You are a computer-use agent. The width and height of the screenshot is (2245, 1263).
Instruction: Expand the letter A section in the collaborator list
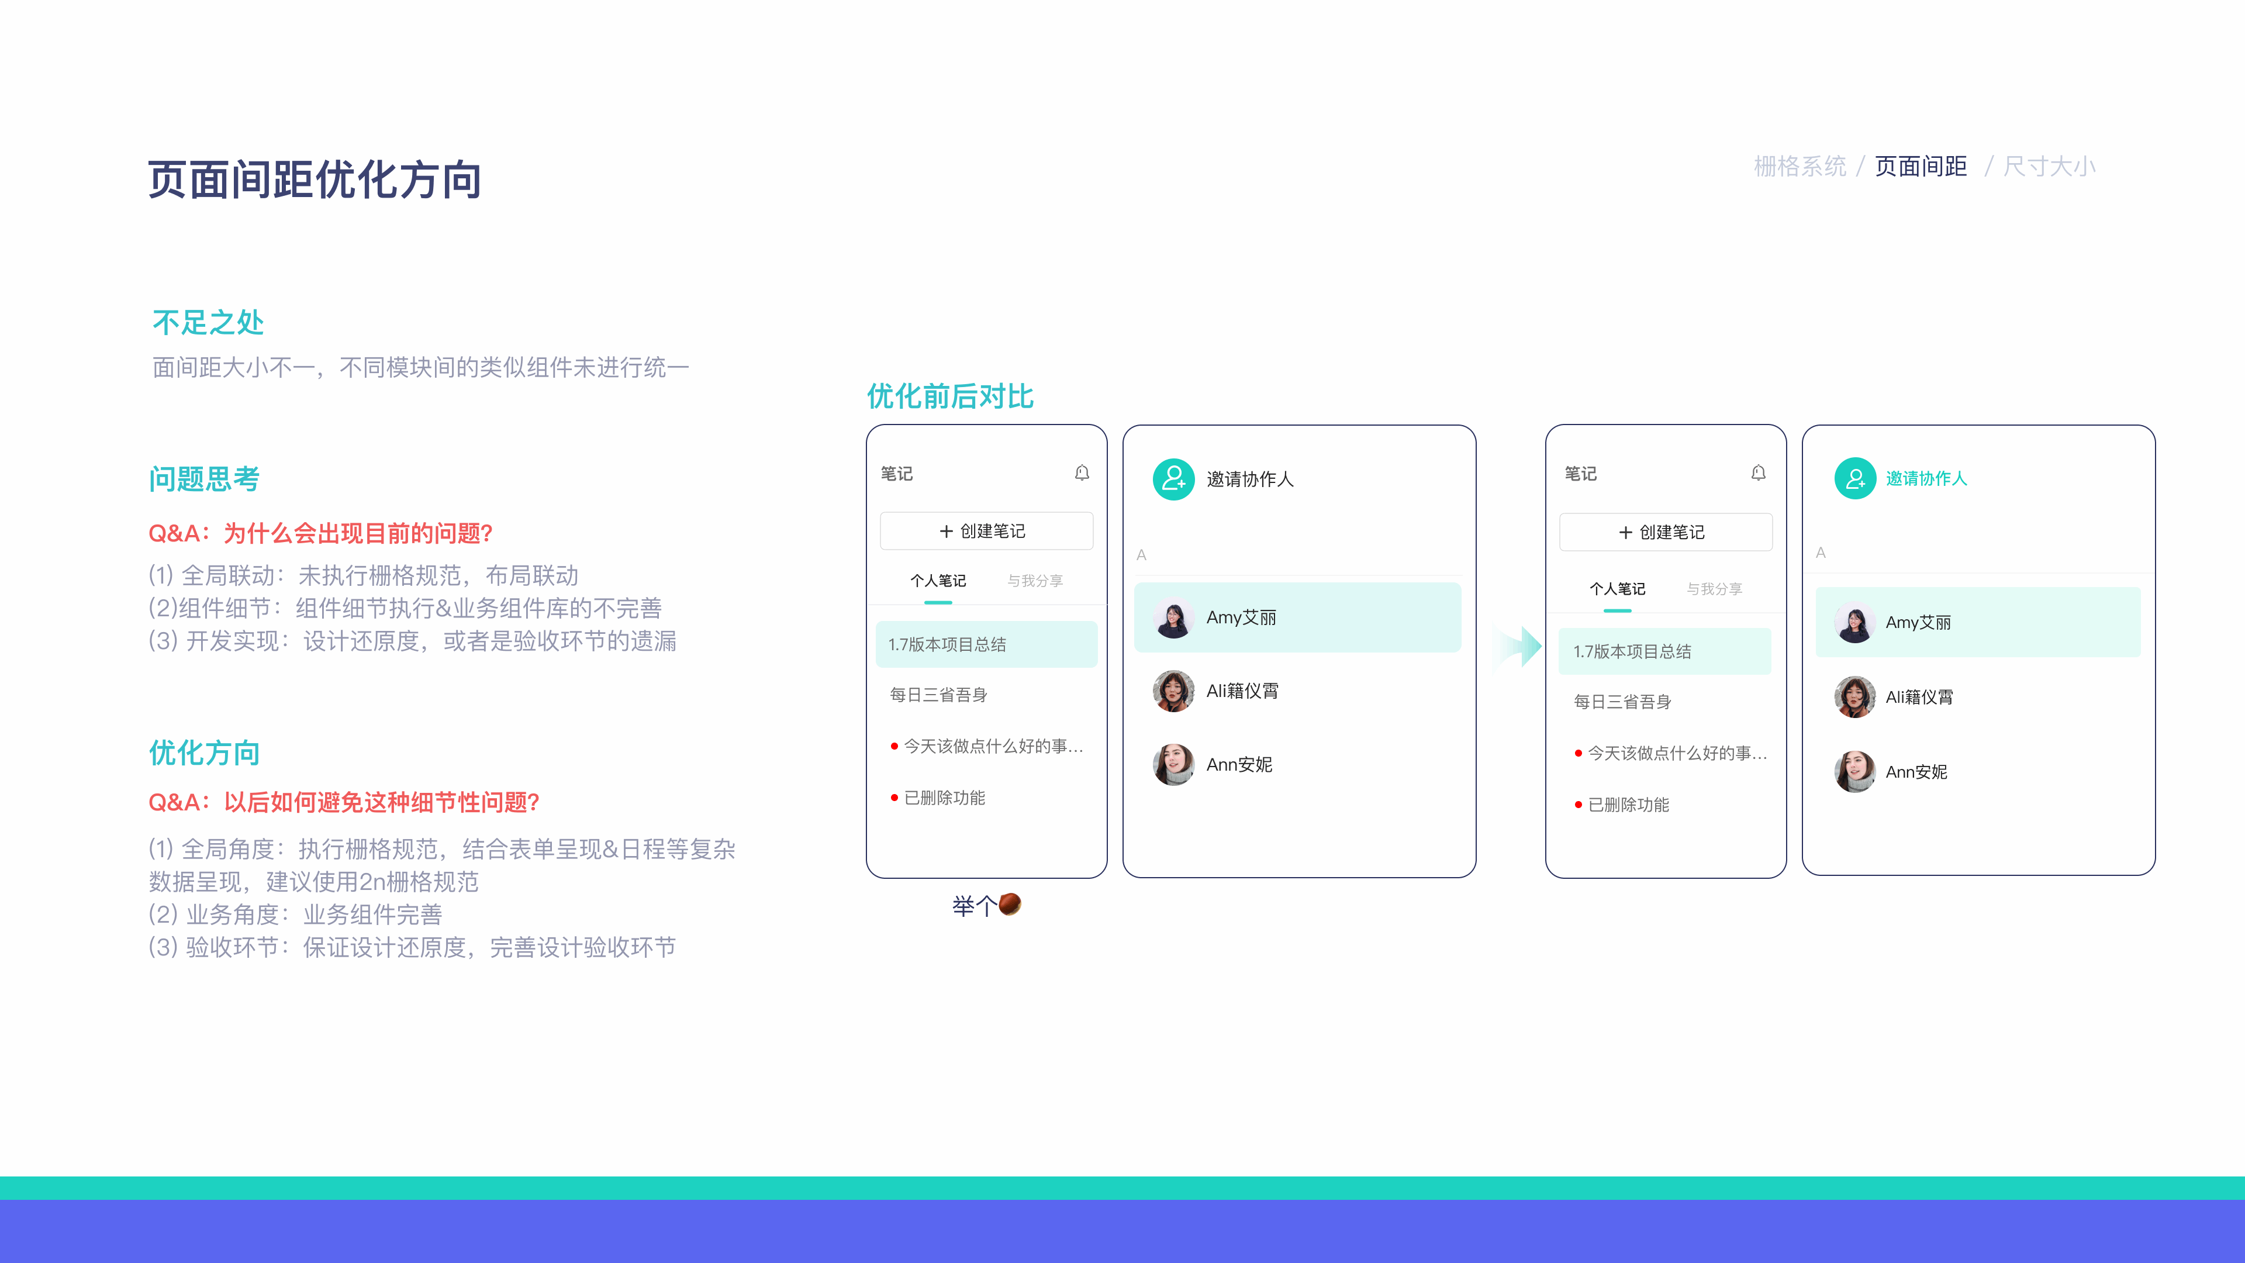pos(1142,554)
